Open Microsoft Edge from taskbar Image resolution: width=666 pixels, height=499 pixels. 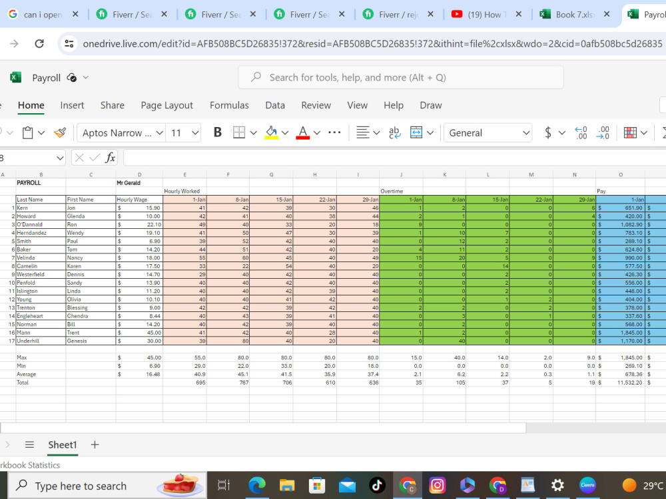tap(257, 485)
